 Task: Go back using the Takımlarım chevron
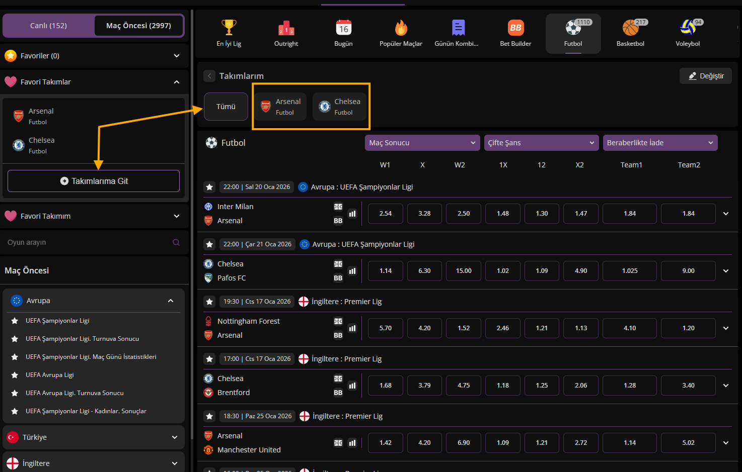[209, 76]
